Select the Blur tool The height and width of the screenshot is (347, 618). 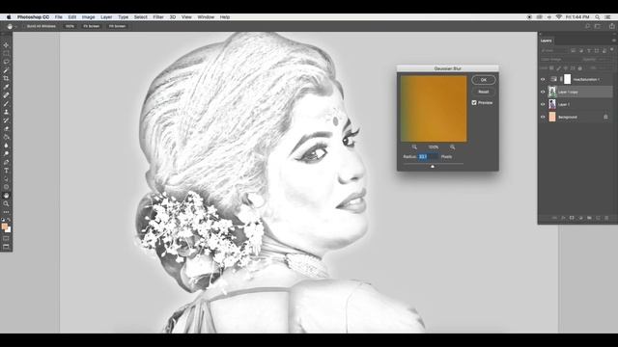point(6,146)
